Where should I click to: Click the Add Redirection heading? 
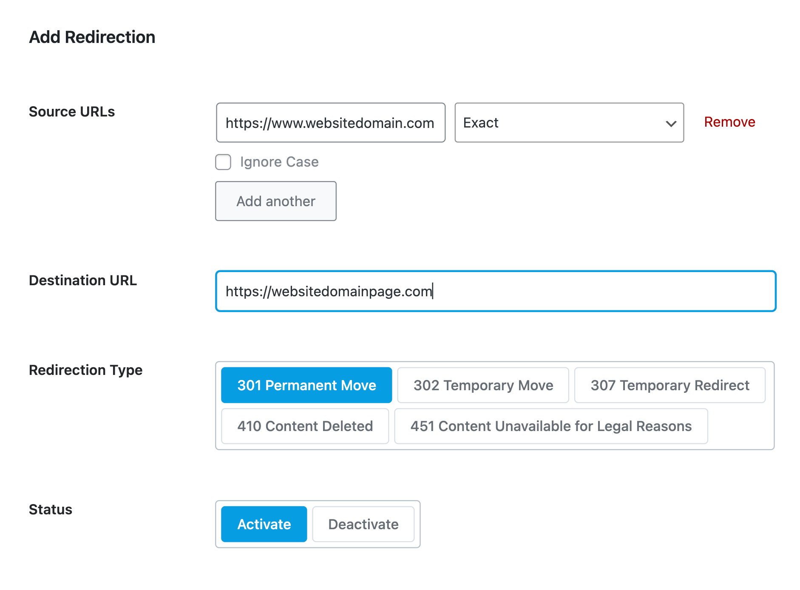tap(92, 37)
